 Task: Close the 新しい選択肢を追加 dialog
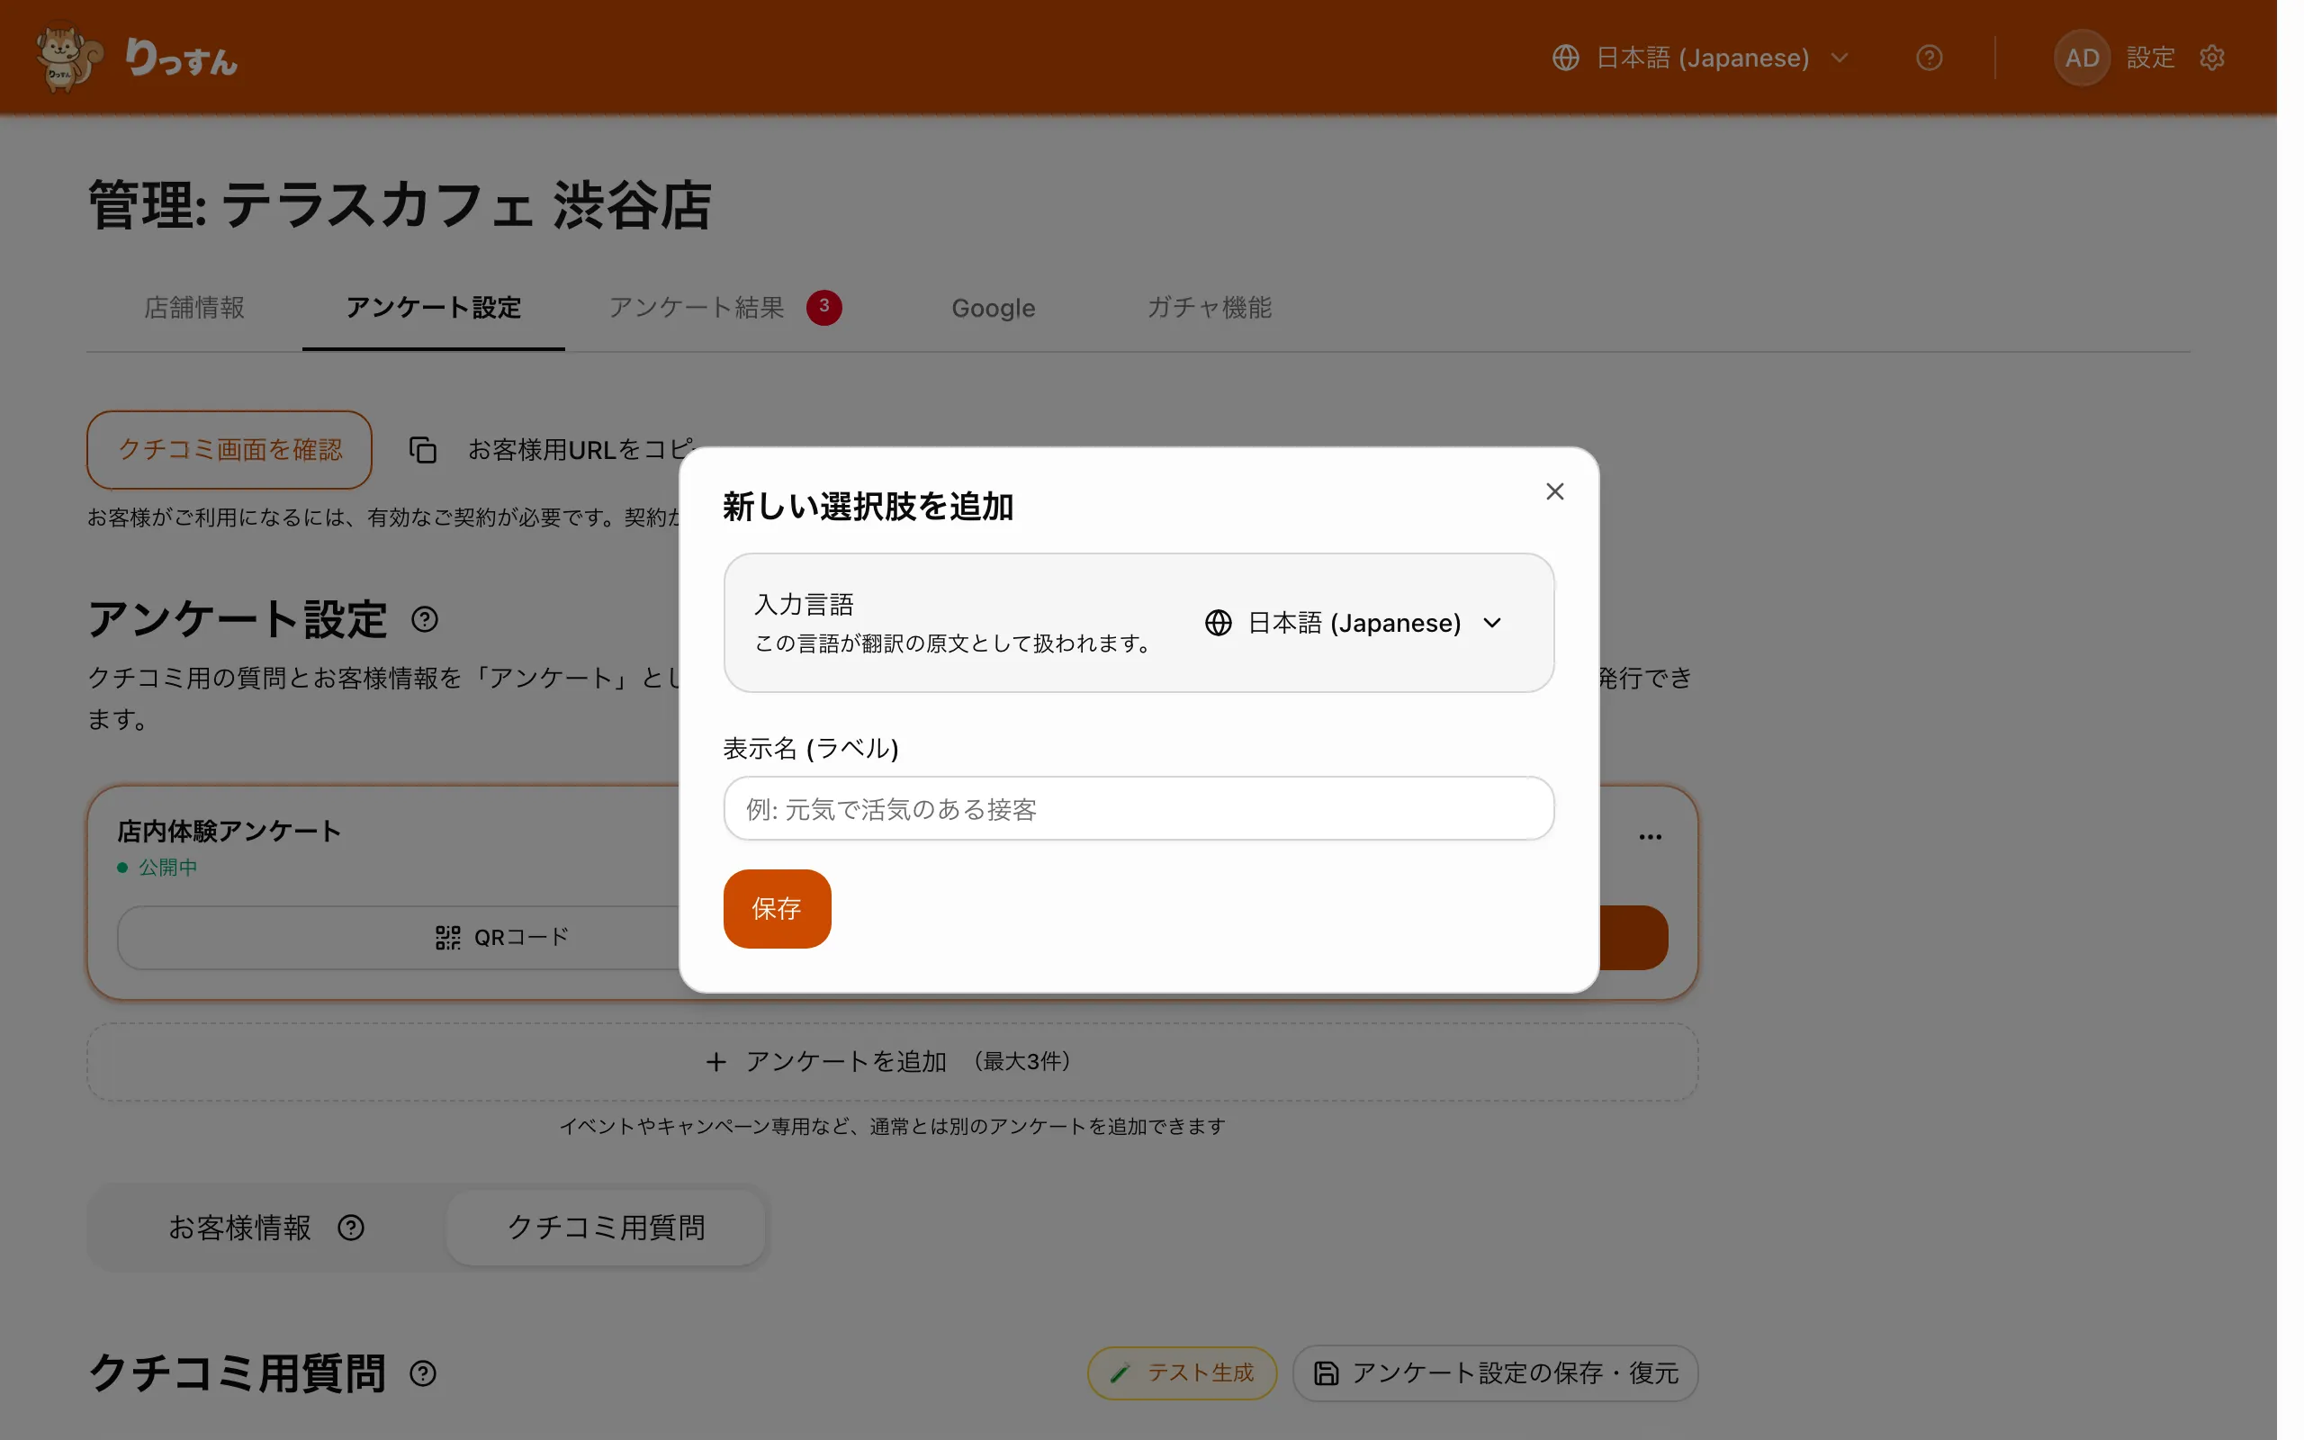click(x=1553, y=491)
